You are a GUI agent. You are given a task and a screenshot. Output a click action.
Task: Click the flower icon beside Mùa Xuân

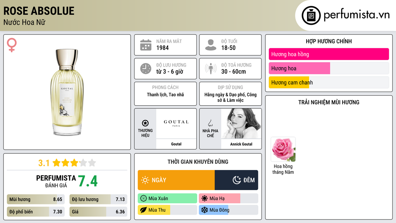tap(143, 199)
